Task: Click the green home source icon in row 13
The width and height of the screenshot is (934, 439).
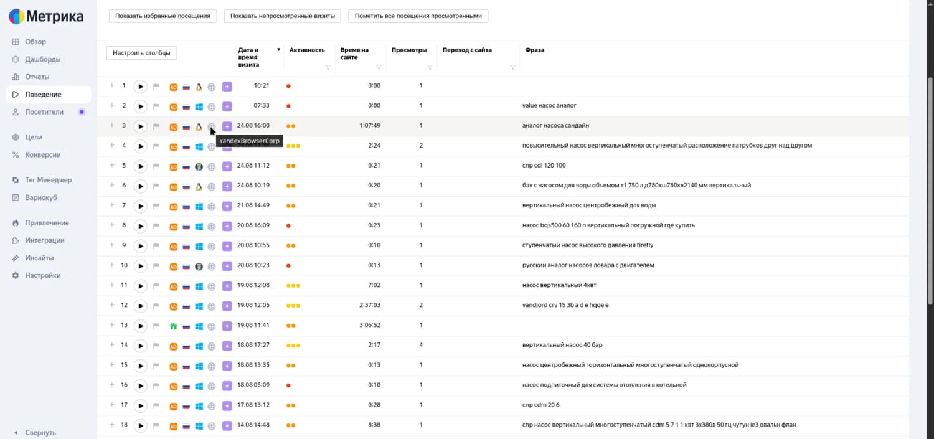Action: pos(174,326)
